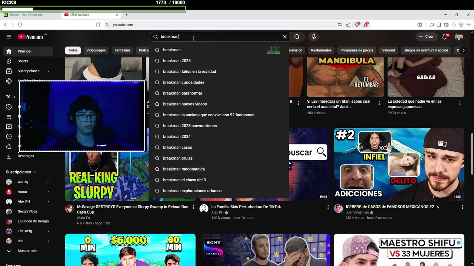474x266 pixels.
Task: Pick suggestion "breakman randonautica"
Action: [x=219, y=169]
